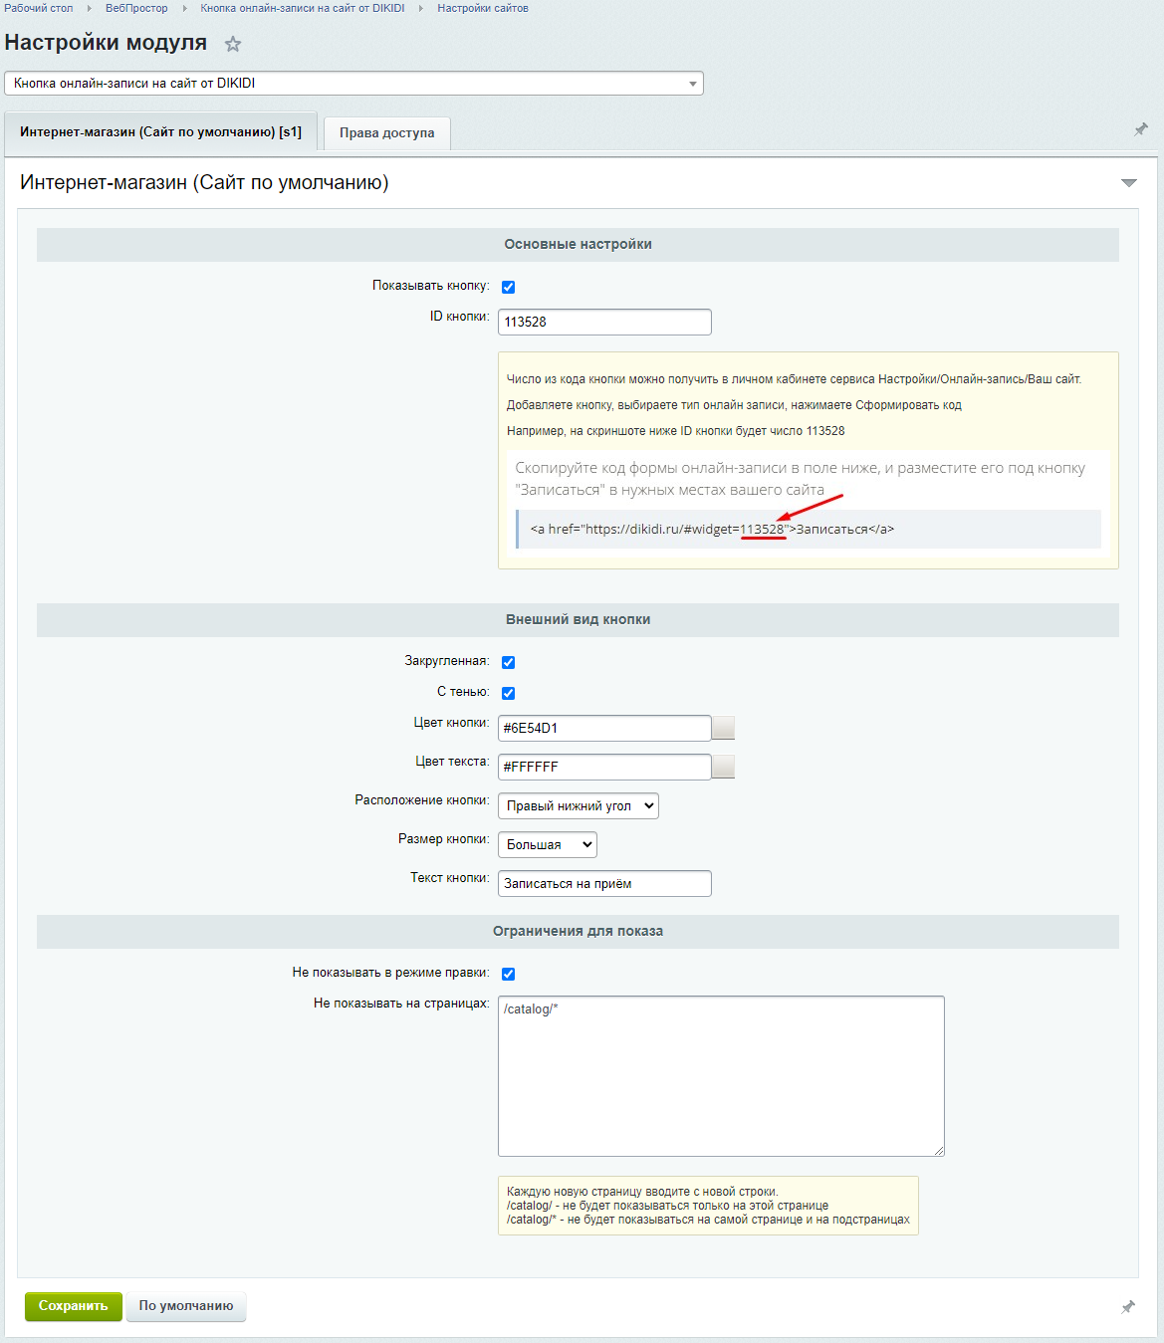1164x1343 pixels.
Task: Go to Рабочий стол breadcrumb link
Action: pos(39,8)
